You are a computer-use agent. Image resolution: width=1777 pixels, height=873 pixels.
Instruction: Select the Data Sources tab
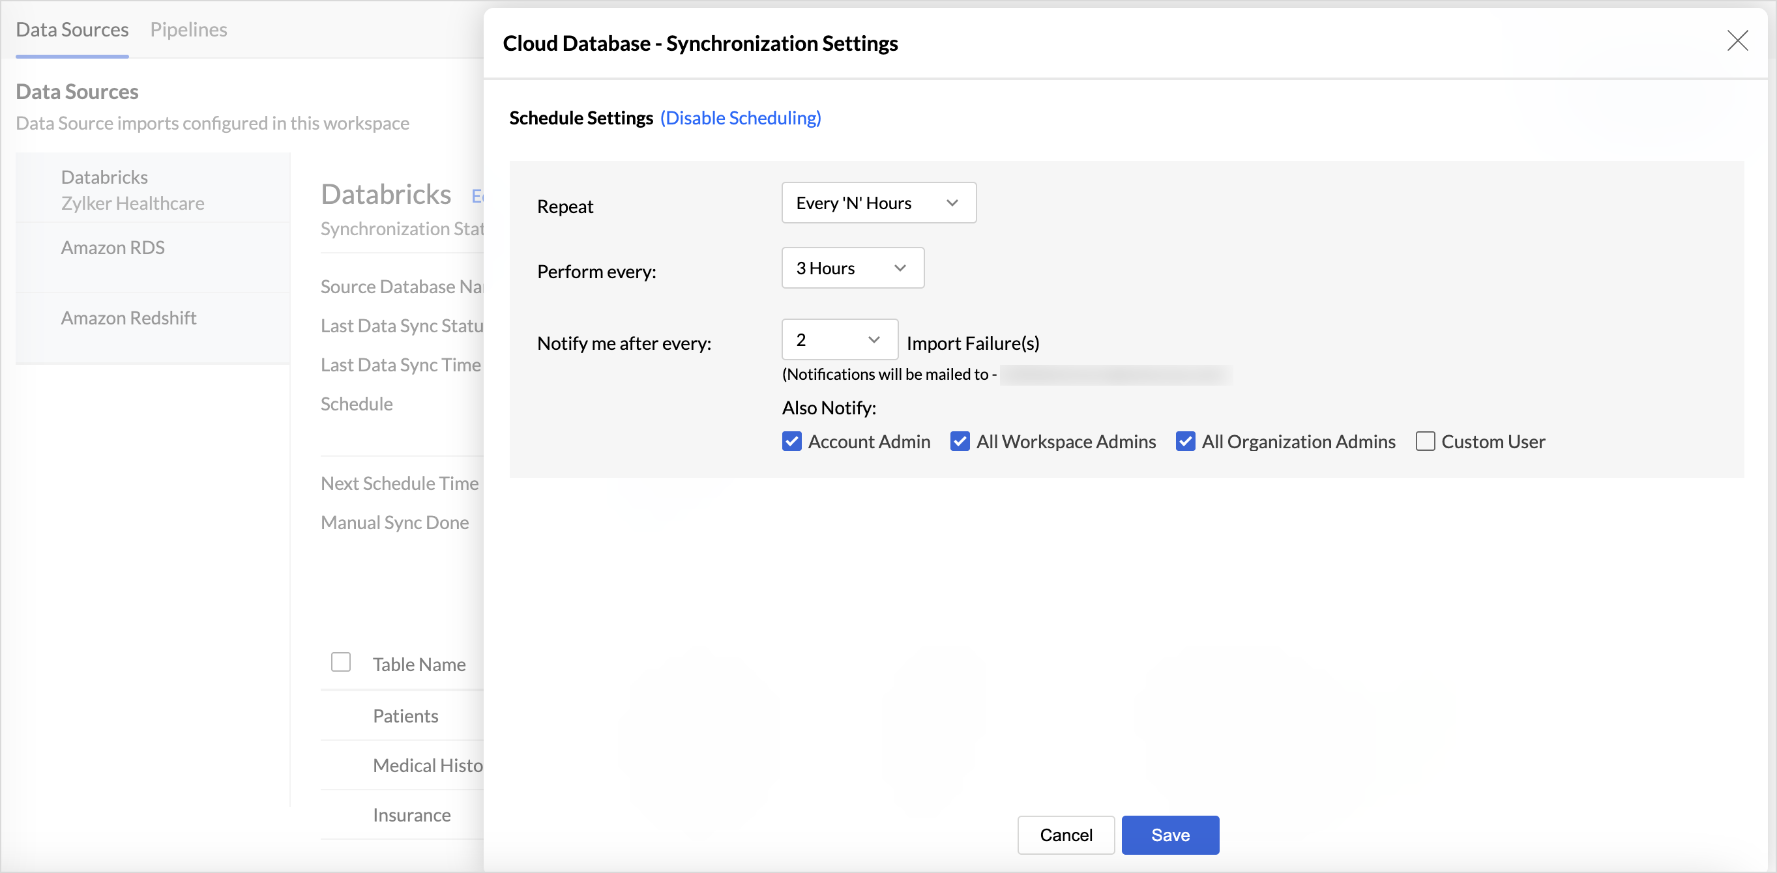[72, 30]
